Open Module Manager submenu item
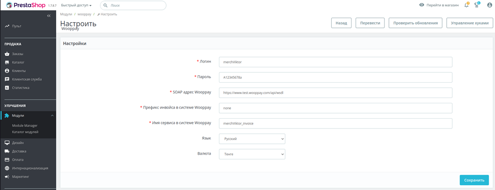Screen dimensions: 495x190 click(x=25, y=126)
